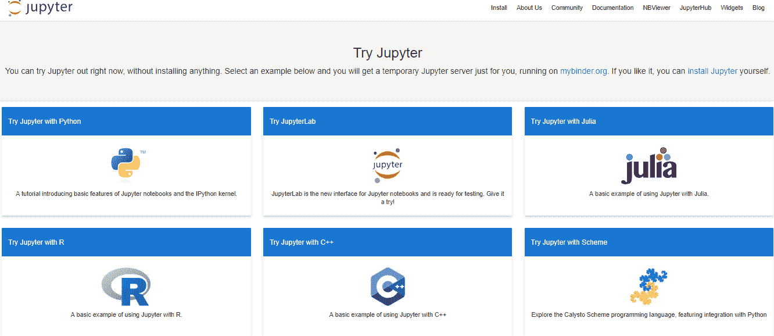Visit the Blog link
Viewport: 774px width, 336px height.
(x=758, y=8)
